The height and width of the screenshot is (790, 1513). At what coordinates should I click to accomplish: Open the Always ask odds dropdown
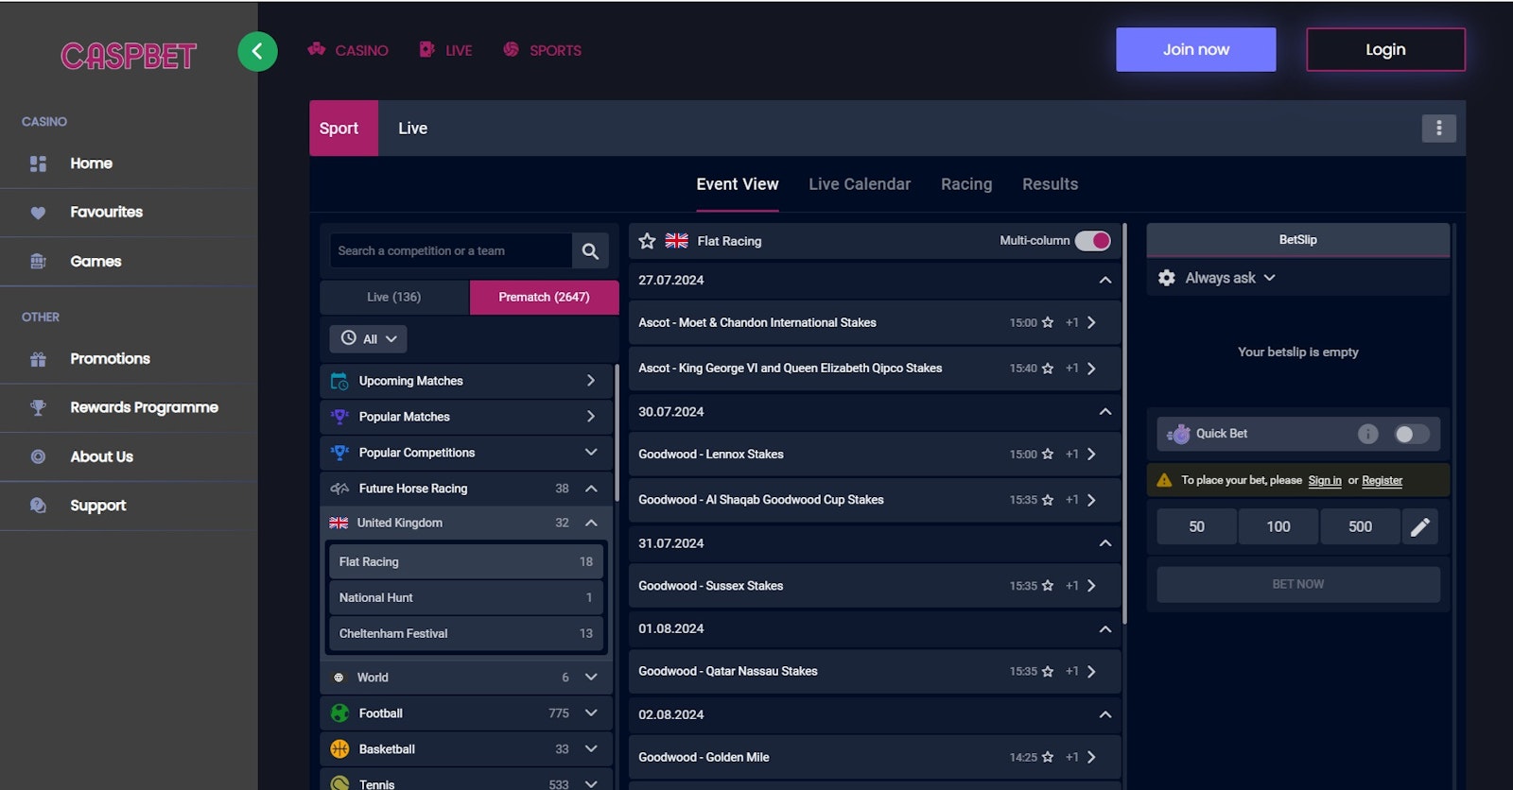[x=1229, y=278]
